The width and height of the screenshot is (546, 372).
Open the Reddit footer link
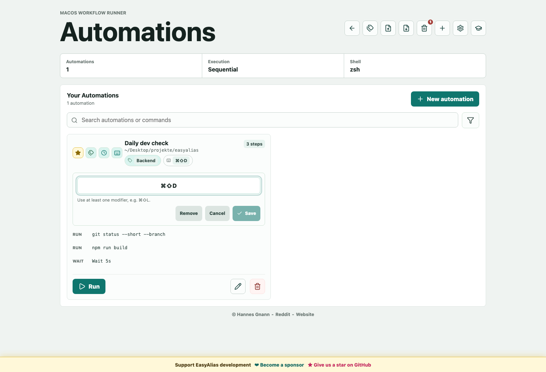click(283, 315)
